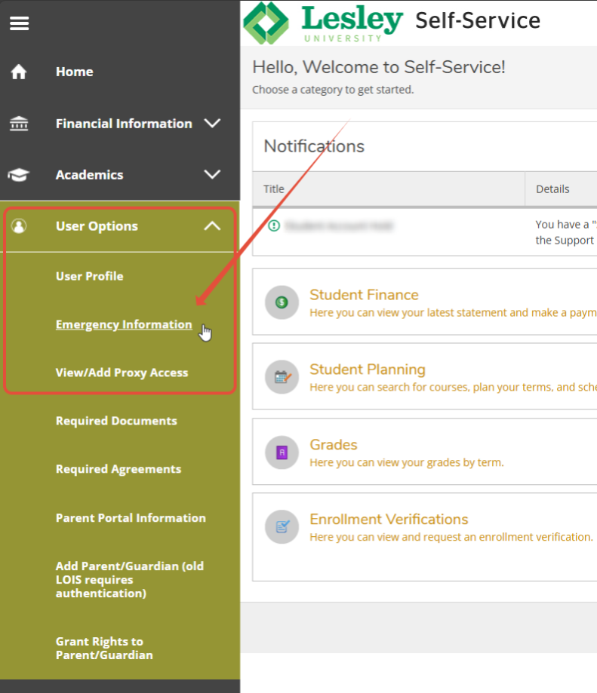
Task: Collapse the User Options chevron
Action: click(212, 225)
